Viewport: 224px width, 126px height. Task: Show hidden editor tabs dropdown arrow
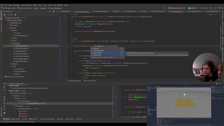220,11
